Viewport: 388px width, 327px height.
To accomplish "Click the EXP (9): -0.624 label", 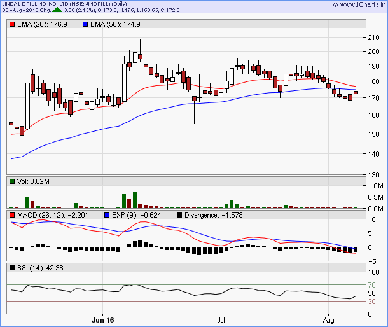I will point(136,215).
